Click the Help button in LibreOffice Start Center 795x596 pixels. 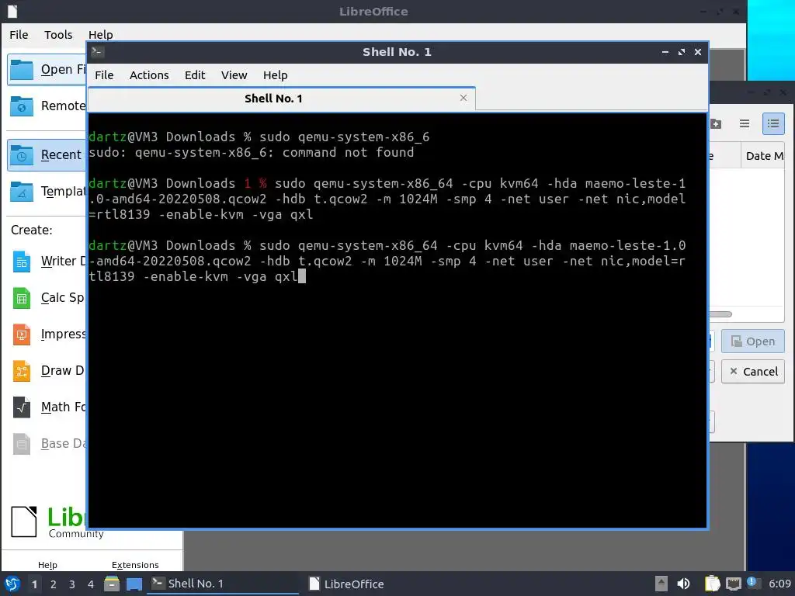(47, 565)
